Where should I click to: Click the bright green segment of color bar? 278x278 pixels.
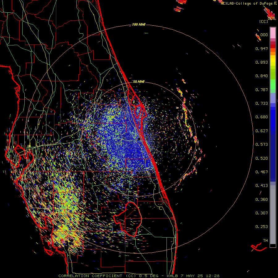pyautogui.click(x=273, y=84)
